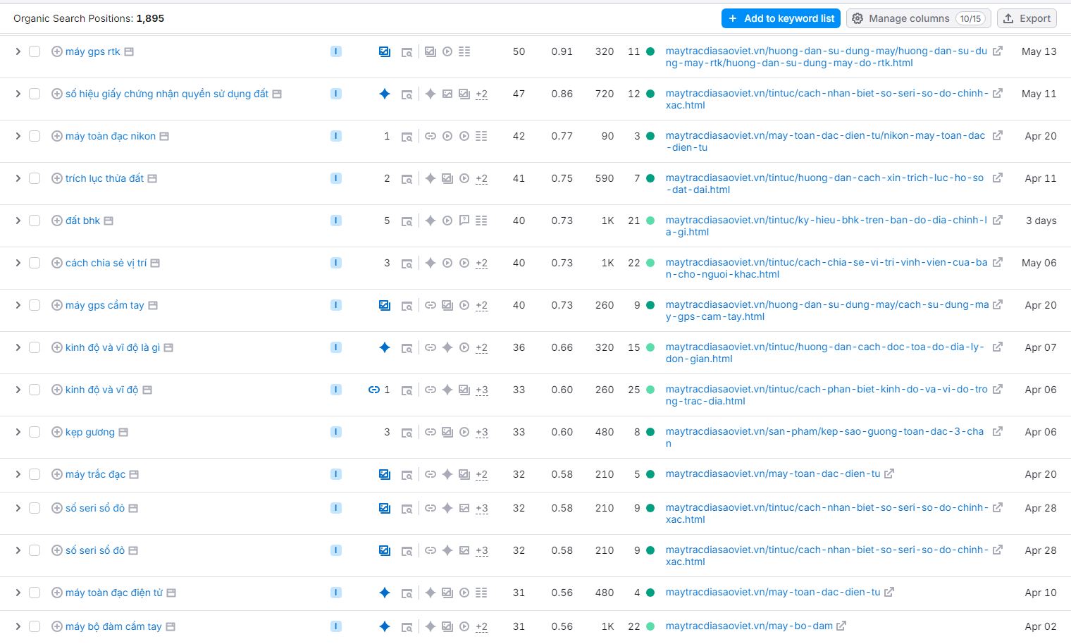Screen dimensions: 1071x644
Task: Export the organic positions table
Action: pyautogui.click(x=1027, y=18)
